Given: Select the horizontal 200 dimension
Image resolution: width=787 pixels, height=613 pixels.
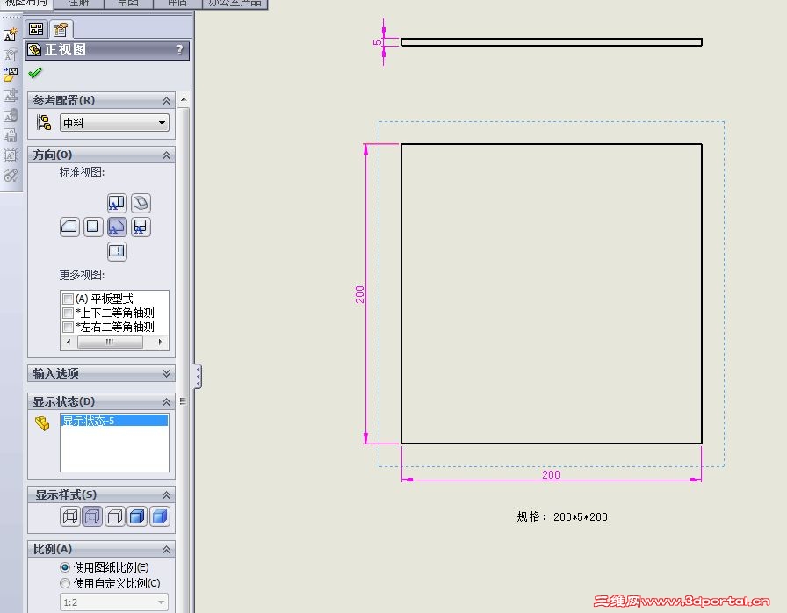Looking at the screenshot, I should click(x=551, y=474).
